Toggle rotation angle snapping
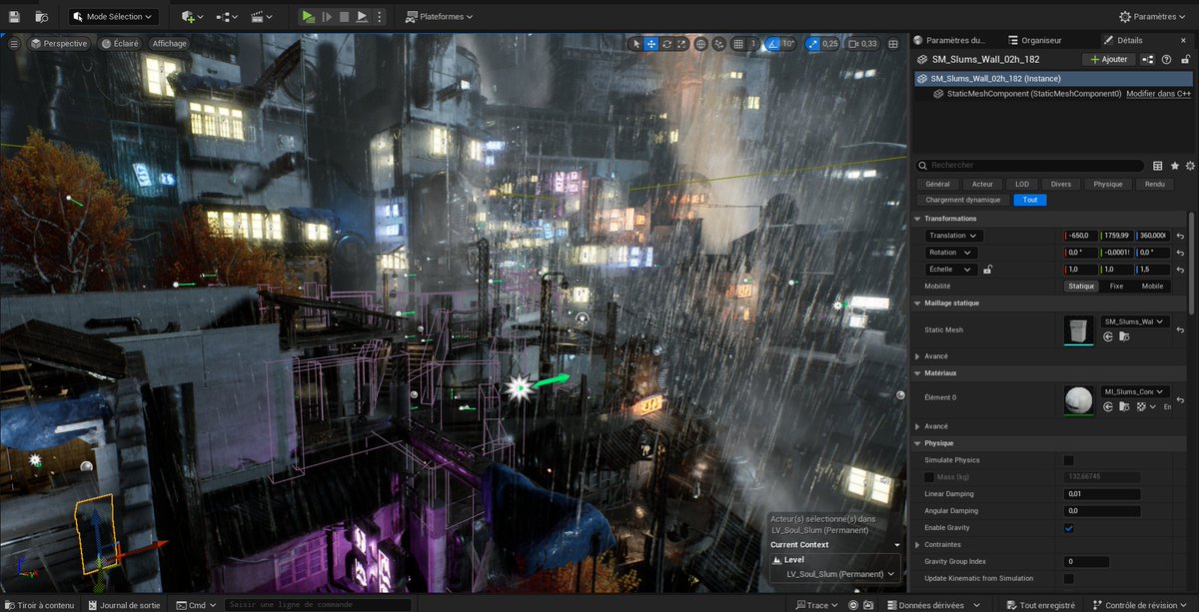This screenshot has height=612, width=1199. point(772,44)
